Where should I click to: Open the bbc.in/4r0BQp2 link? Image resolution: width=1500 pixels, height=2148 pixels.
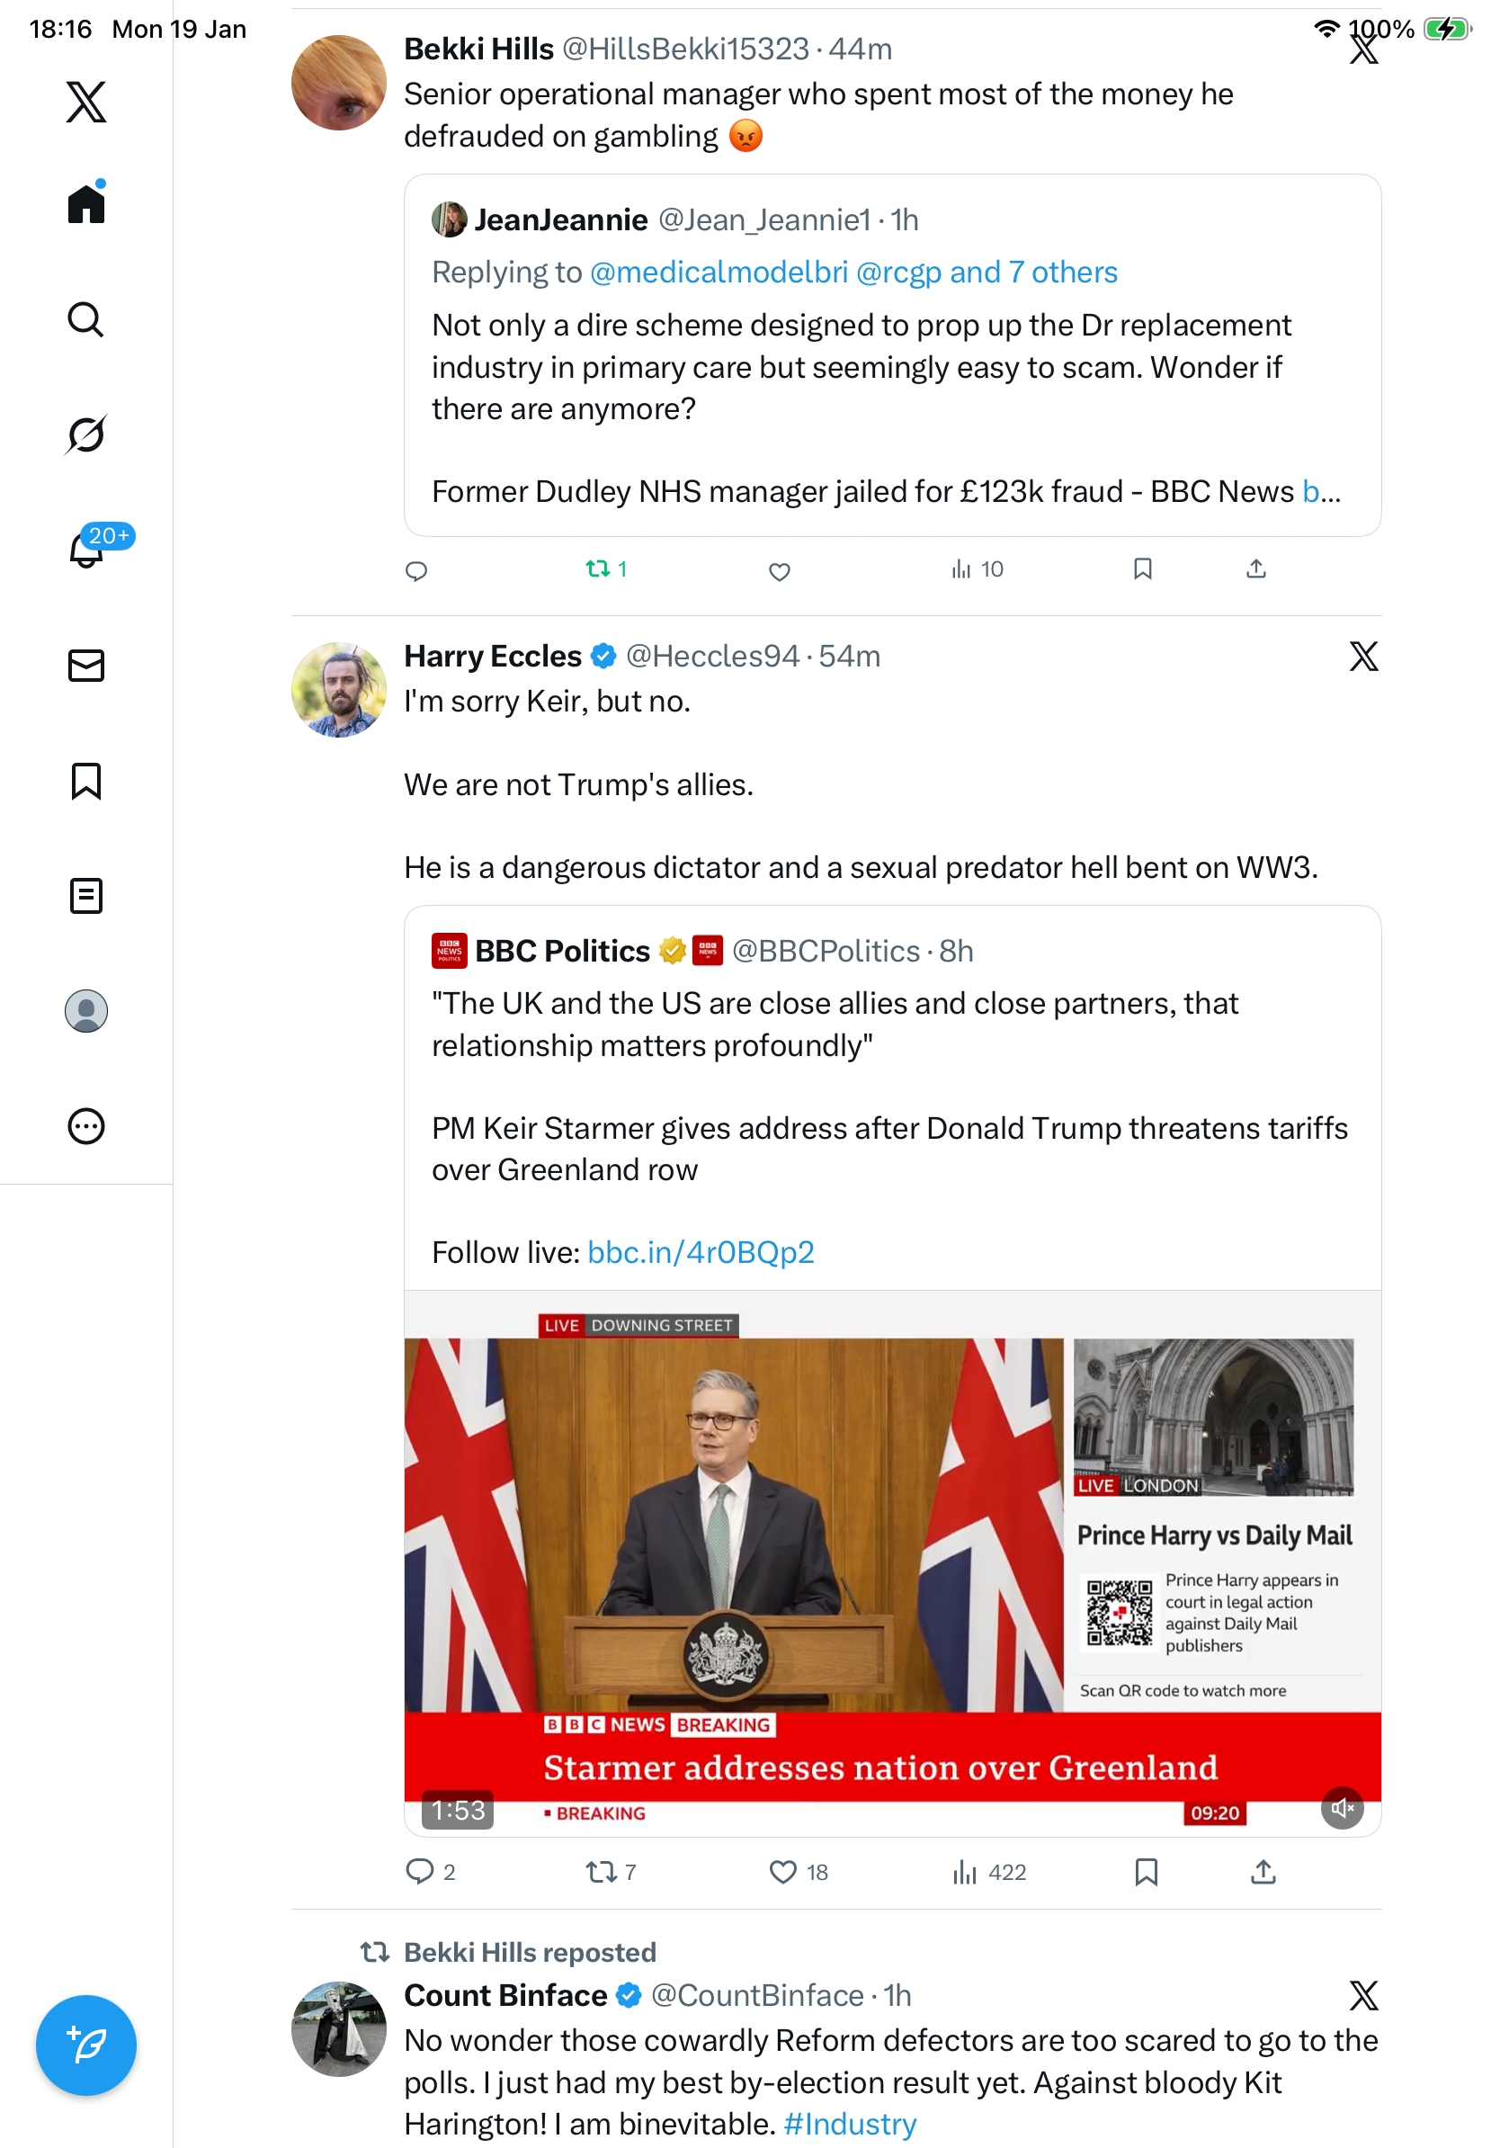[701, 1252]
